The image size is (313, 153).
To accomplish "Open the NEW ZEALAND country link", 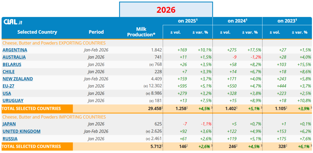I will (18, 79).
